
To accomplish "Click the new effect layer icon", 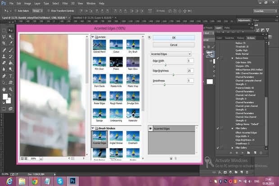I will (171, 158).
